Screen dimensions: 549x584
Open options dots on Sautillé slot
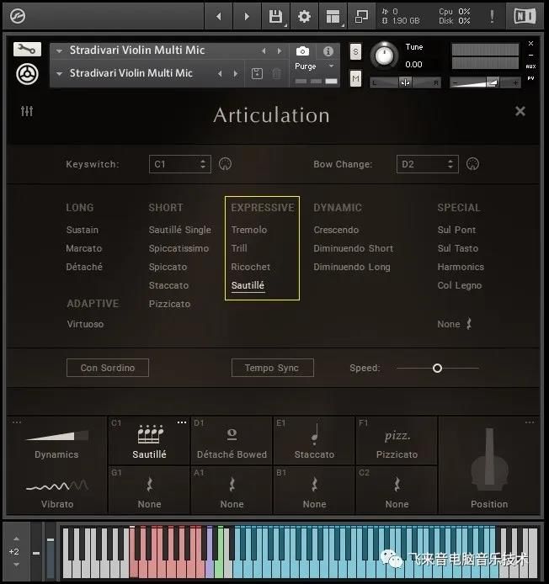pyautogui.click(x=182, y=422)
